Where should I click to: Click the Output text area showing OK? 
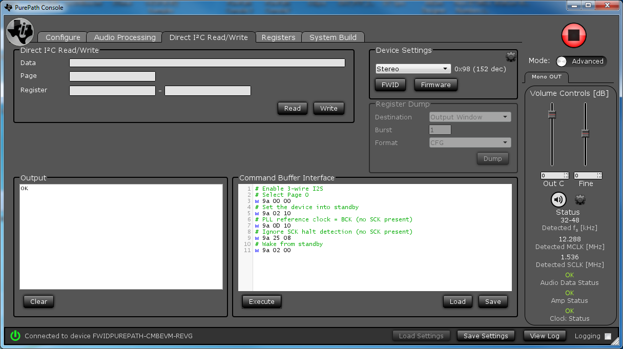coord(121,237)
